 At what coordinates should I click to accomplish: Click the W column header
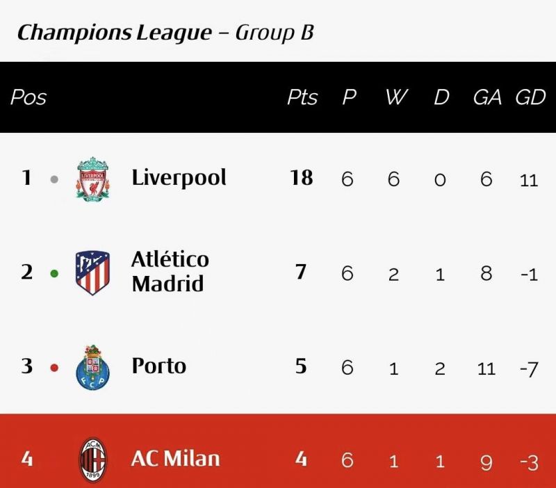[396, 97]
